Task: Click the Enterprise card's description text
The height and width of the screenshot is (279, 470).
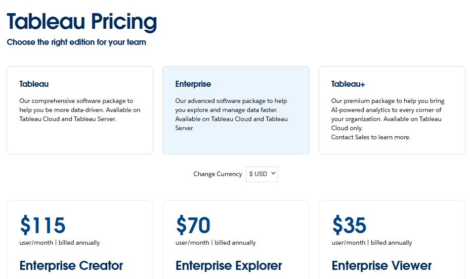Action: click(x=232, y=115)
